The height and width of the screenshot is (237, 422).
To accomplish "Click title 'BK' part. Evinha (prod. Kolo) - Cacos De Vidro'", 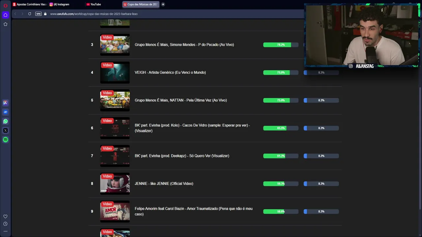I will point(192,128).
